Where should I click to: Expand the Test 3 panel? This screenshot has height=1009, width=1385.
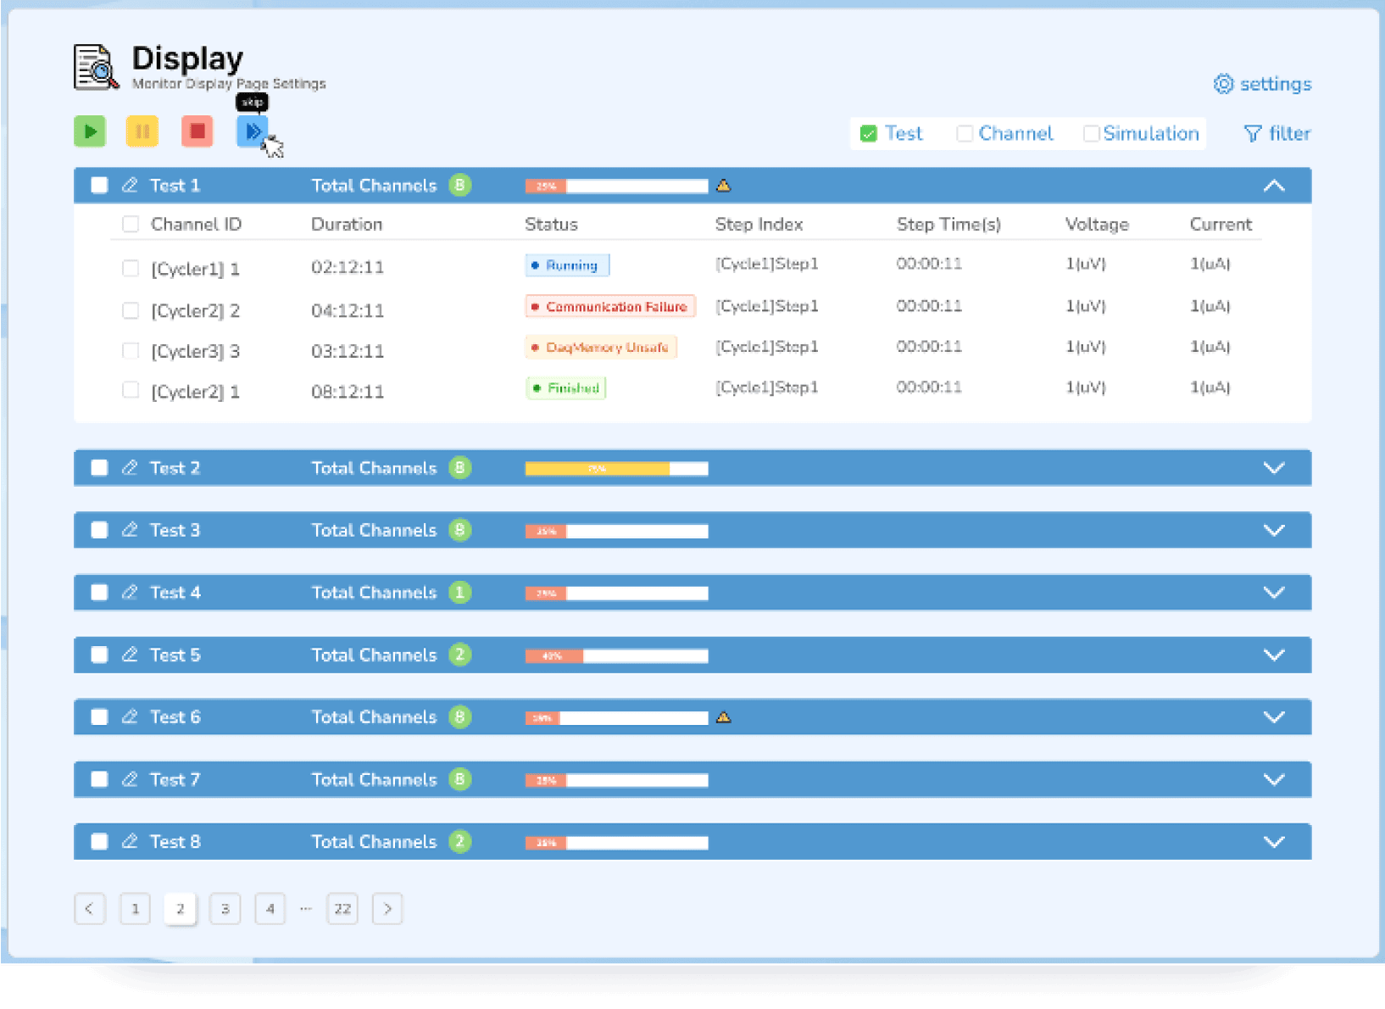(1274, 530)
